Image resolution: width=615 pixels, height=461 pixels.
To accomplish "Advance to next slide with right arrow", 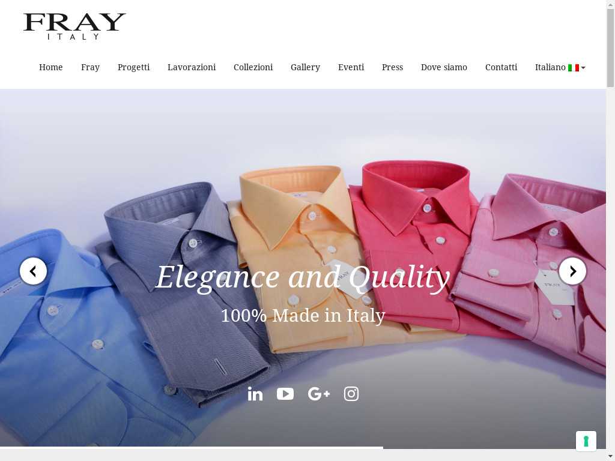I will click(x=572, y=271).
